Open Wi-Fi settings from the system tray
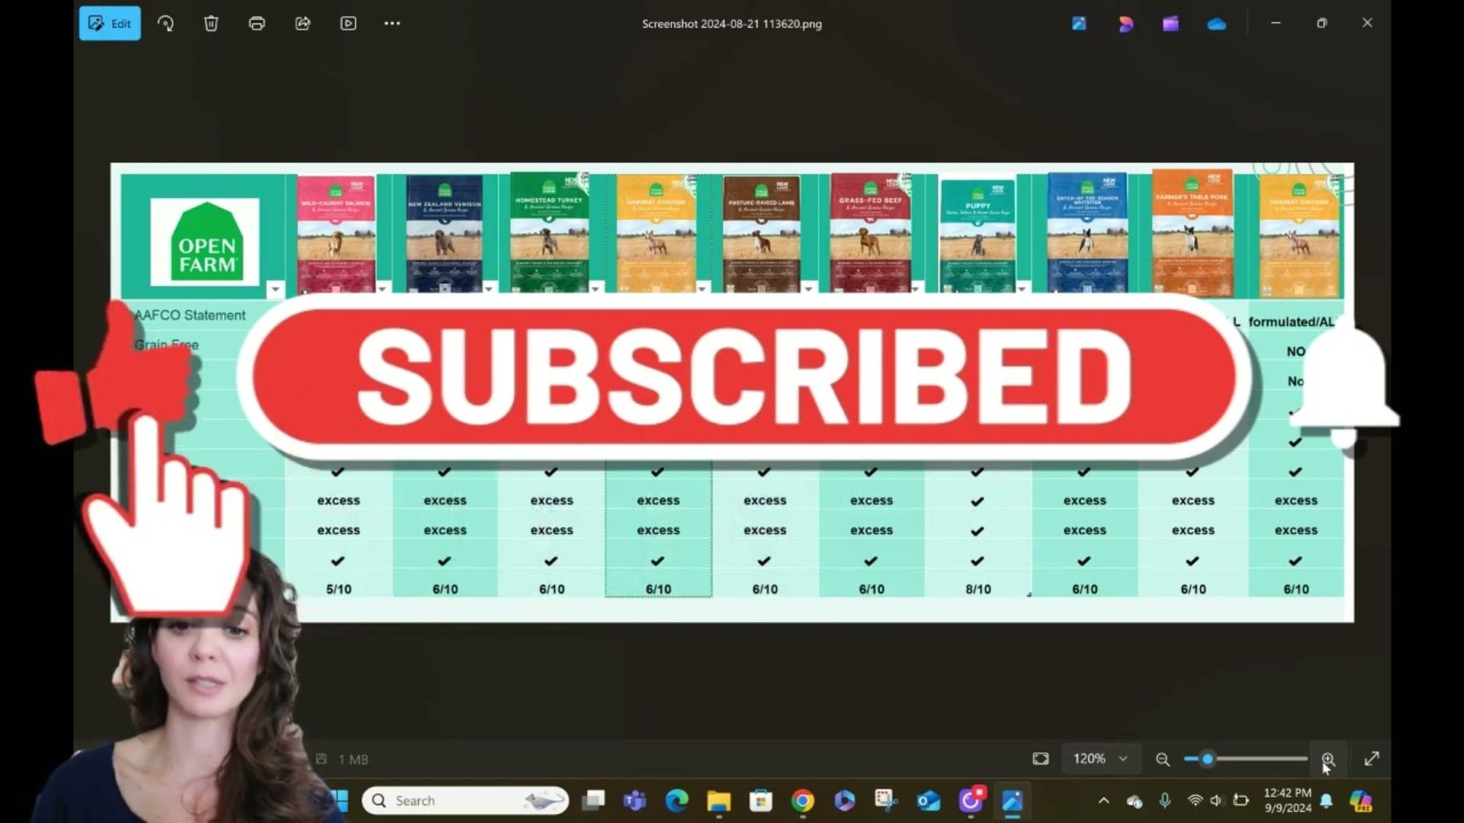Viewport: 1464px width, 823px height. coord(1195,801)
